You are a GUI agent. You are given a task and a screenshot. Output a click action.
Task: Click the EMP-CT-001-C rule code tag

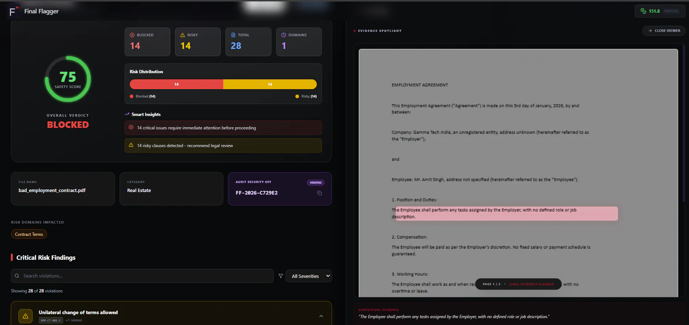(x=51, y=320)
